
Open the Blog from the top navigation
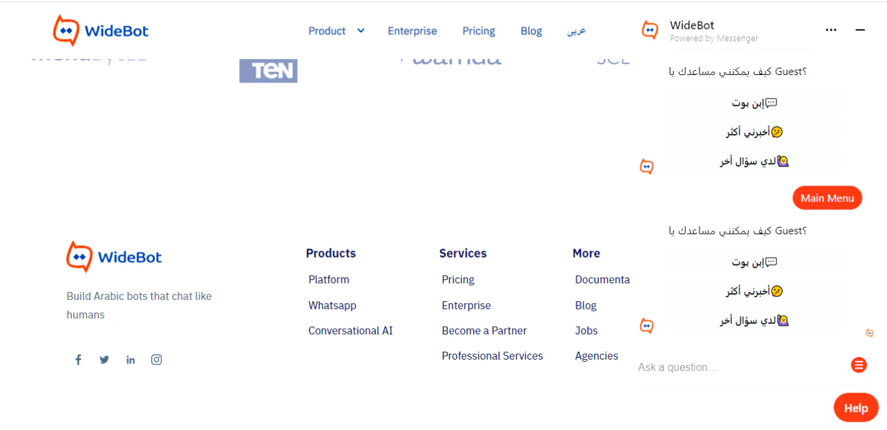531,30
